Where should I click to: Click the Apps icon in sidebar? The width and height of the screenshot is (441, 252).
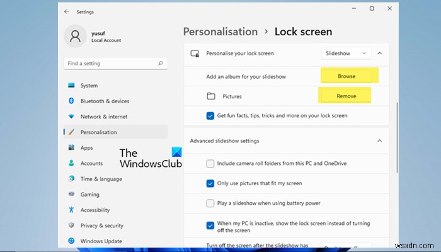[71, 147]
